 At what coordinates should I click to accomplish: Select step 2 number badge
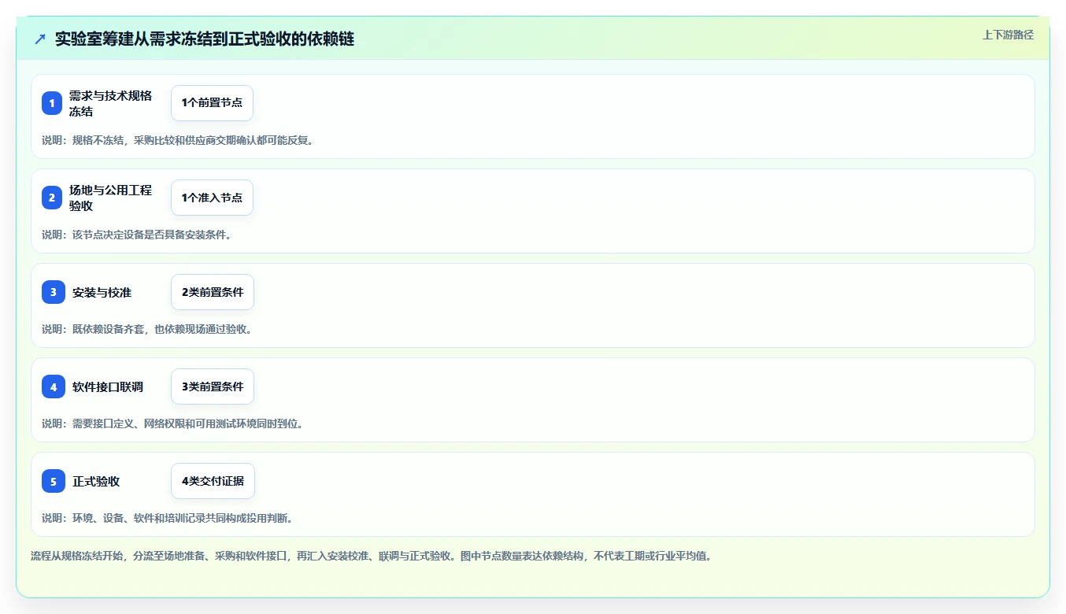[x=52, y=198]
